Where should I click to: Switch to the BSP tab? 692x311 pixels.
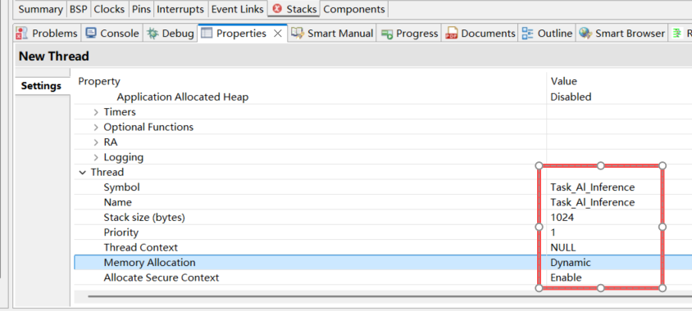tap(79, 9)
